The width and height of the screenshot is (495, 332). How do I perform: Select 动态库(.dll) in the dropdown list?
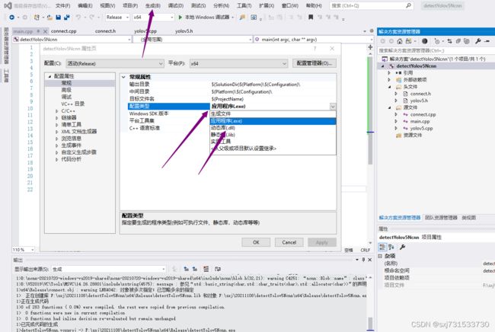click(x=273, y=128)
